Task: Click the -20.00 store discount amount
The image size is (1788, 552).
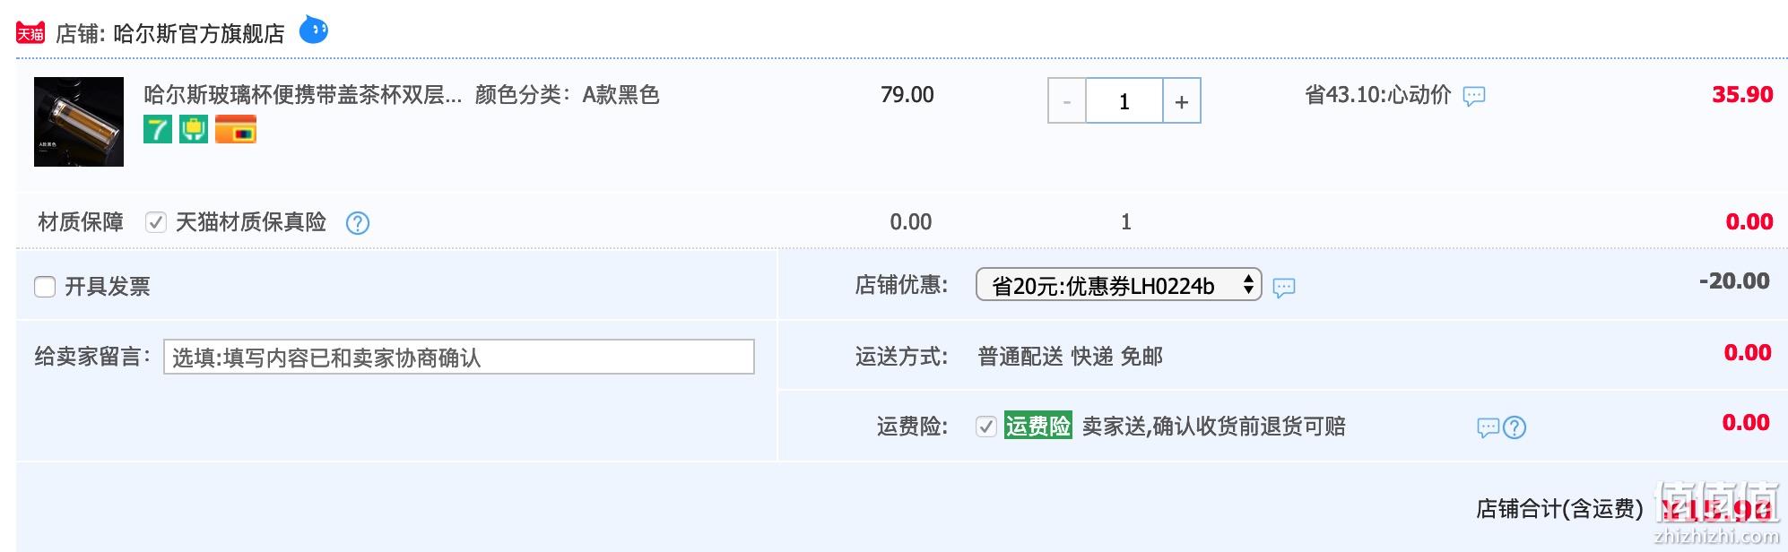Action: (1734, 281)
